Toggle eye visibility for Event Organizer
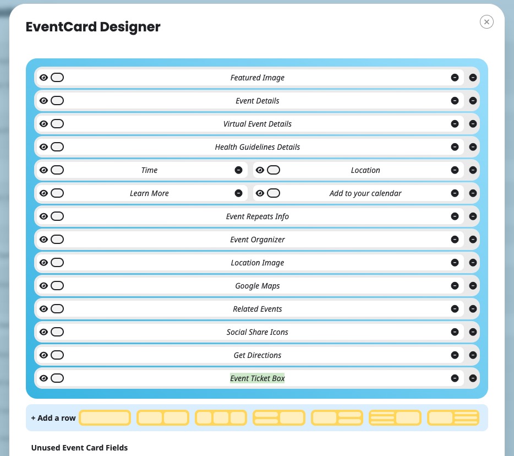Screen dimensions: 514x456 [x=43, y=240]
